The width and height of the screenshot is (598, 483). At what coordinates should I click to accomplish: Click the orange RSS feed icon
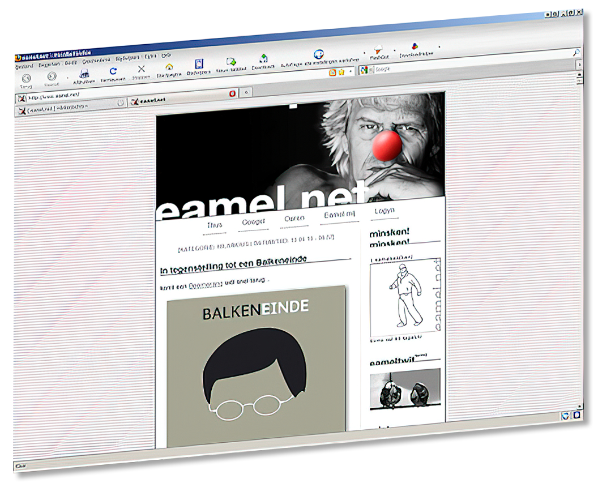click(333, 72)
